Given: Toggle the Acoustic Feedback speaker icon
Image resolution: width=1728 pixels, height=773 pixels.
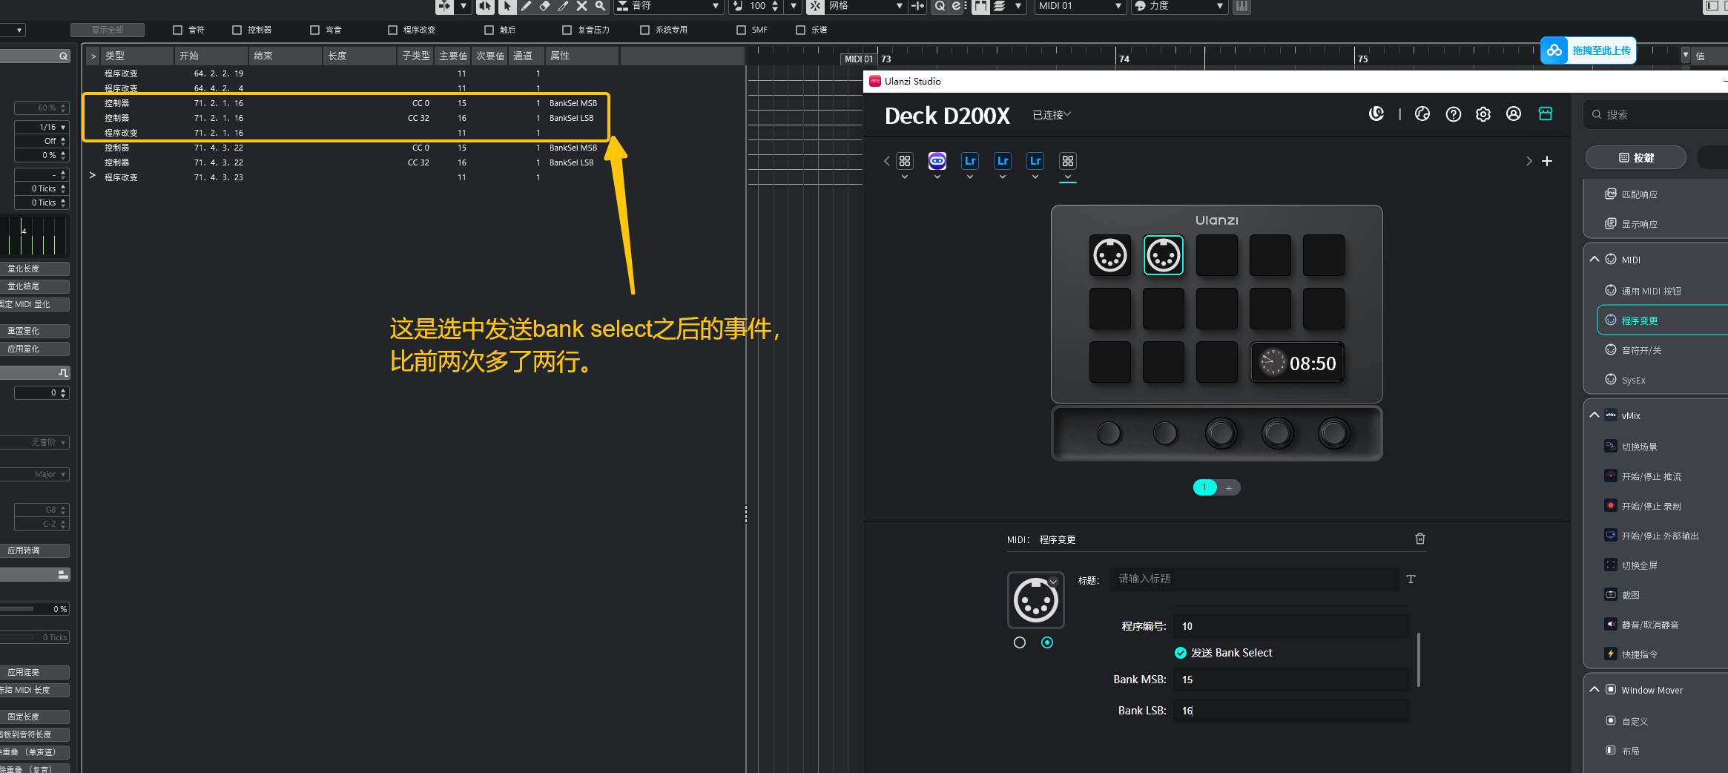Looking at the screenshot, I should tap(485, 6).
